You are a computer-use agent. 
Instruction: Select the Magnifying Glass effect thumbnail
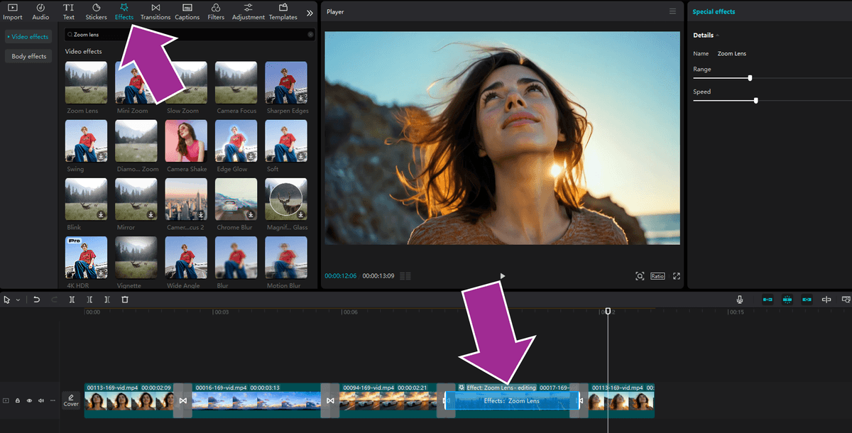click(x=286, y=199)
